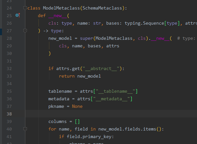Click typing.Sequence in the method signature
This screenshot has height=144, width=197.
pyautogui.click(x=144, y=23)
